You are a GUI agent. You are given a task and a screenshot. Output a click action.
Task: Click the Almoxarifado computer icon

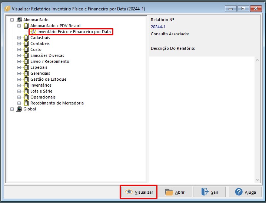coord(19,20)
